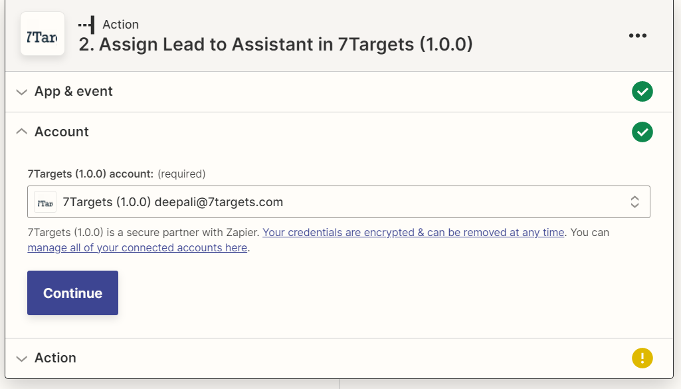
Task: Open 'Your credentials are encrypted' link
Action: [x=413, y=233]
